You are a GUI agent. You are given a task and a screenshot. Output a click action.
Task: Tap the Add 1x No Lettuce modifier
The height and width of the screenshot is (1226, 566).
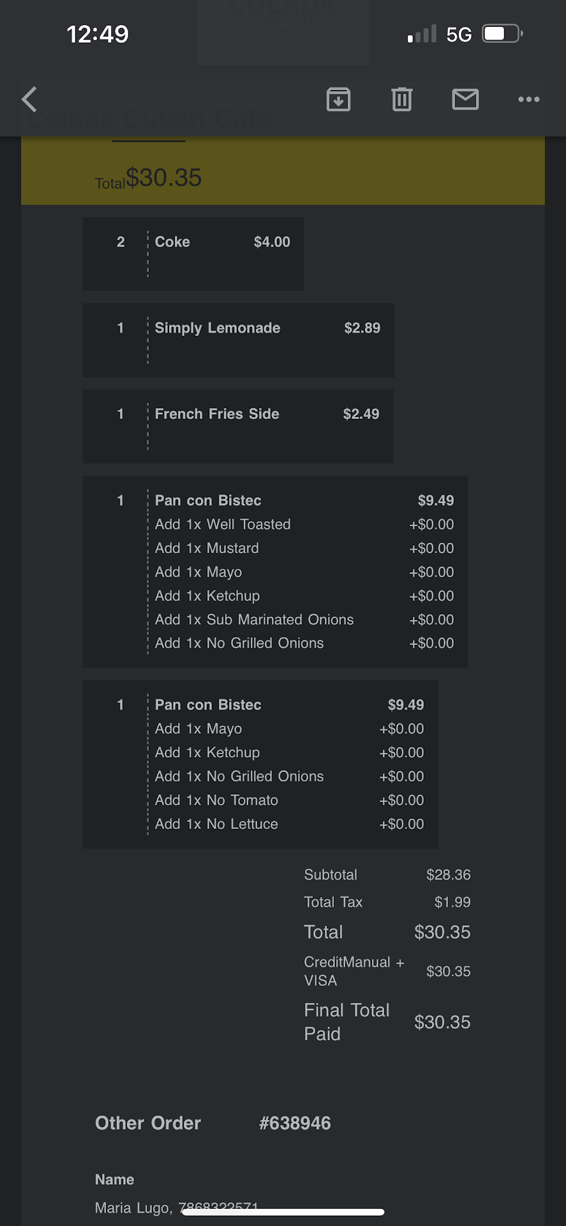click(216, 824)
